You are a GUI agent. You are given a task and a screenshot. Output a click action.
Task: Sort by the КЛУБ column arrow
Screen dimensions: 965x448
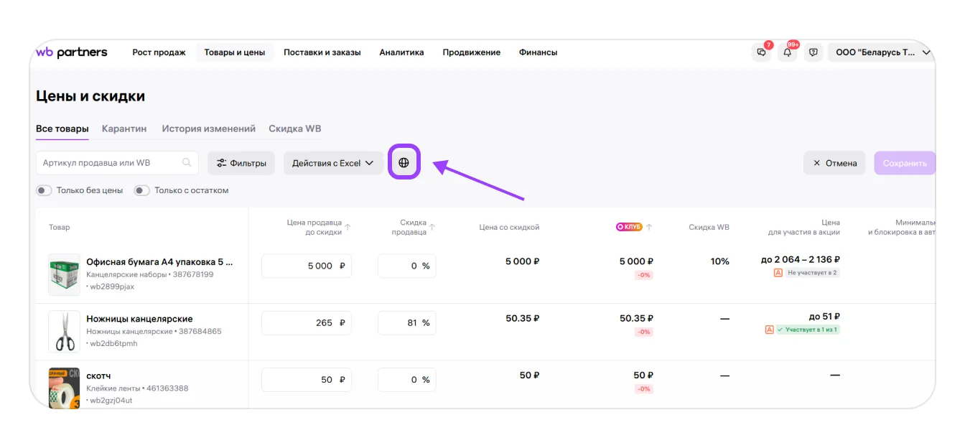[x=649, y=228]
